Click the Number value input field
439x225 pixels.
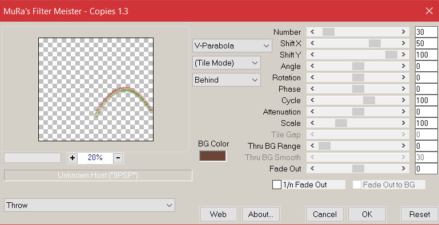pos(426,32)
